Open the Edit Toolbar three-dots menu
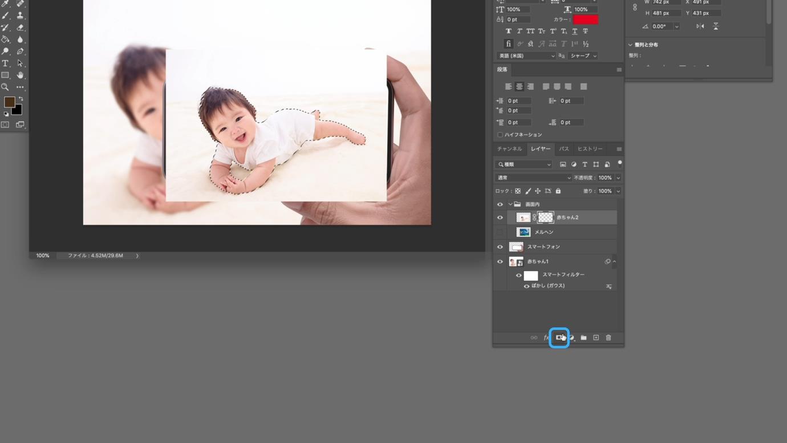The height and width of the screenshot is (443, 787). coord(20,87)
